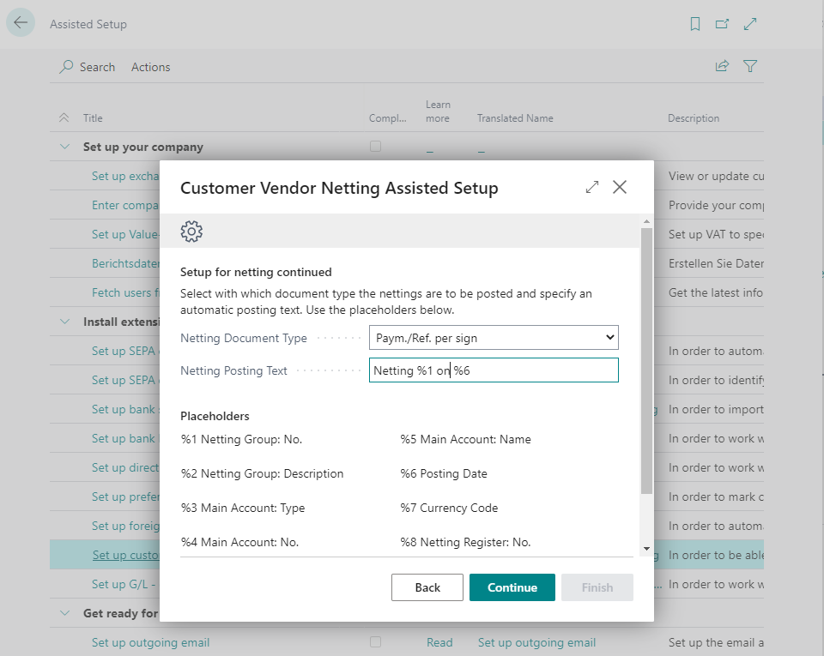Click the gear icon in the setup dialog
Image resolution: width=824 pixels, height=656 pixels.
click(x=191, y=231)
